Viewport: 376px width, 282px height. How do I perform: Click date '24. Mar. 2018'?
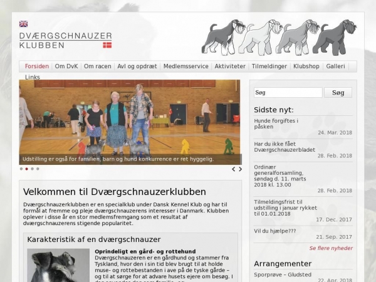pyautogui.click(x=335, y=133)
